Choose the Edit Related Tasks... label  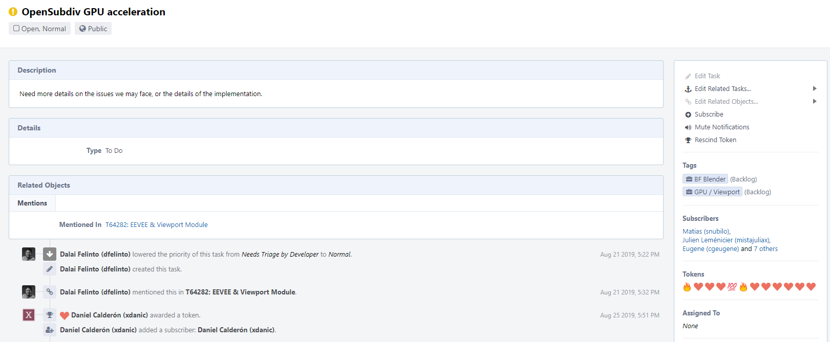722,89
